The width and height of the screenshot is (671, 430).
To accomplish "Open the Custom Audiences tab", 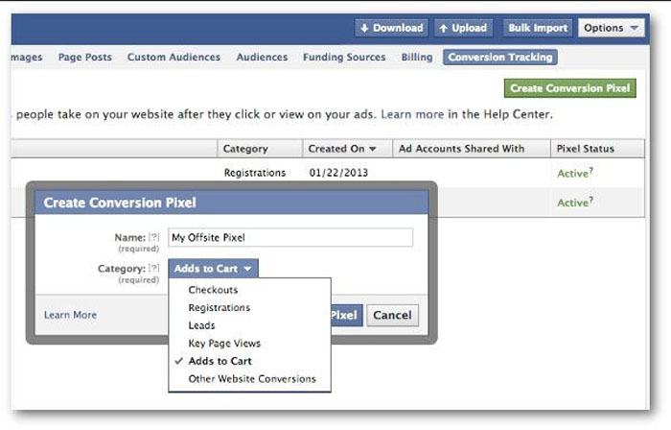I will (174, 58).
